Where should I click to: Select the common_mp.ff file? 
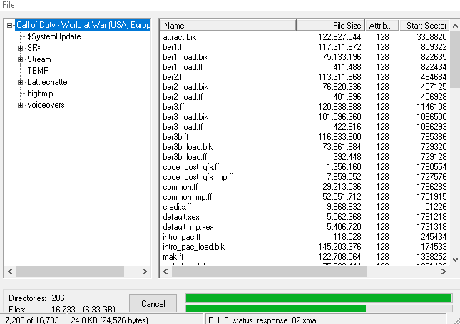pyautogui.click(x=188, y=197)
